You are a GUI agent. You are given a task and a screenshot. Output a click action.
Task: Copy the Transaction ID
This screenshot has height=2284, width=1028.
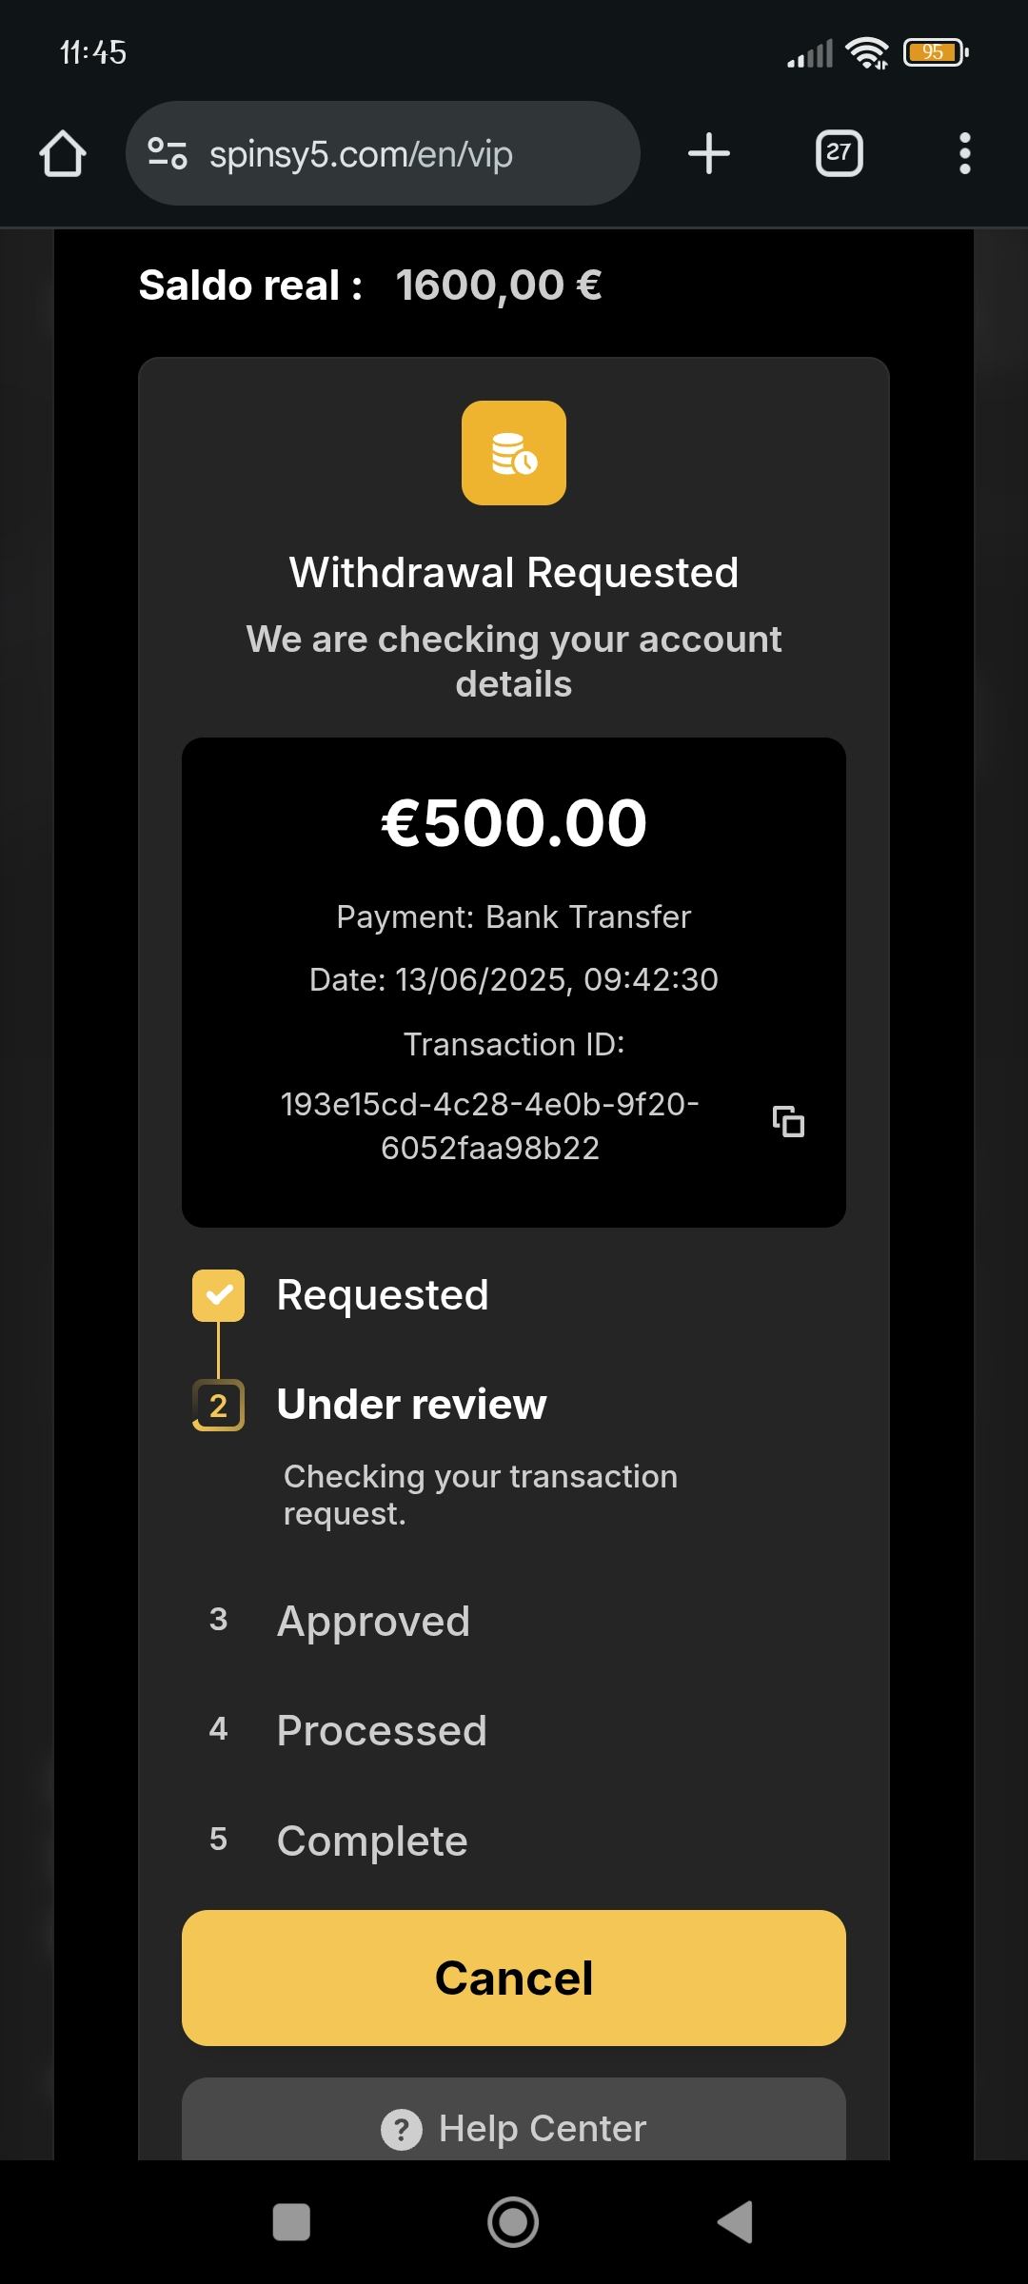(788, 1122)
